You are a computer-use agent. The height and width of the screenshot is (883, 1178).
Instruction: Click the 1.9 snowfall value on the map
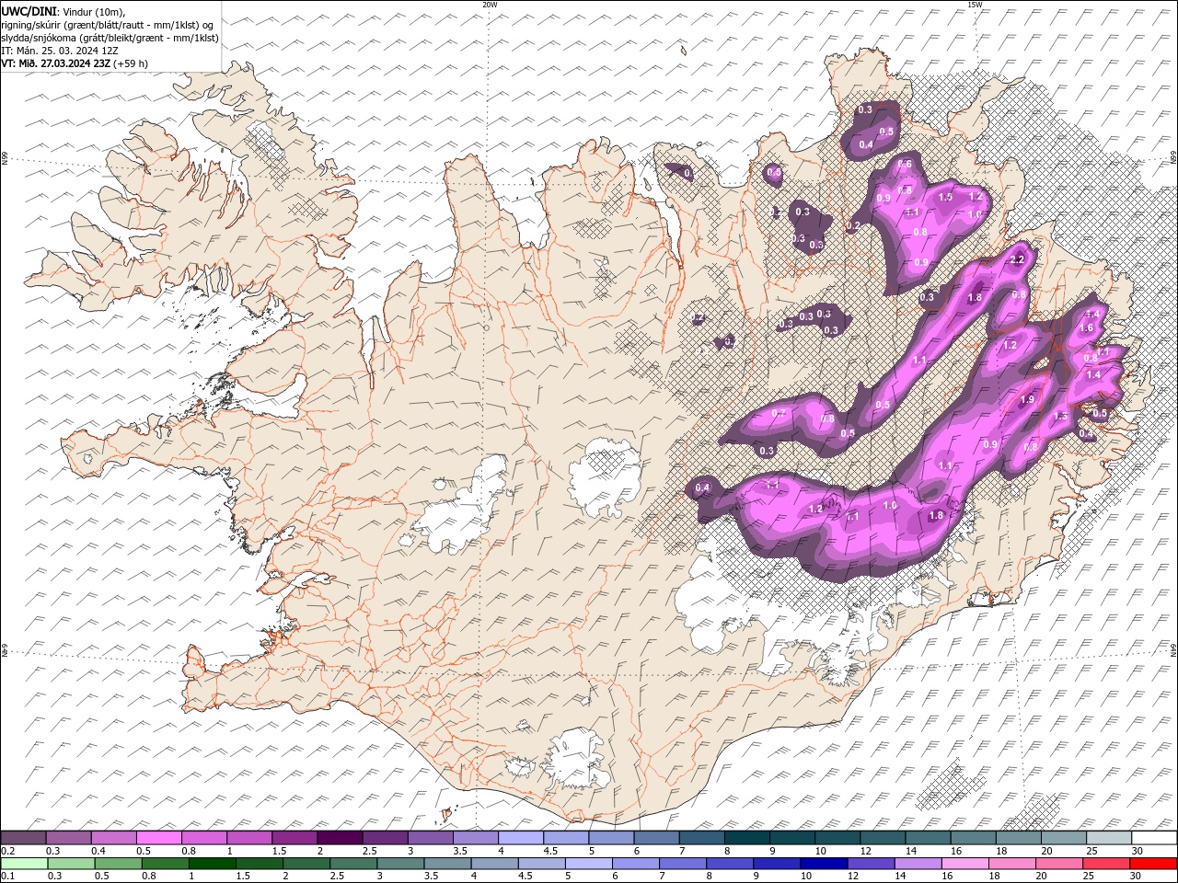[1028, 400]
